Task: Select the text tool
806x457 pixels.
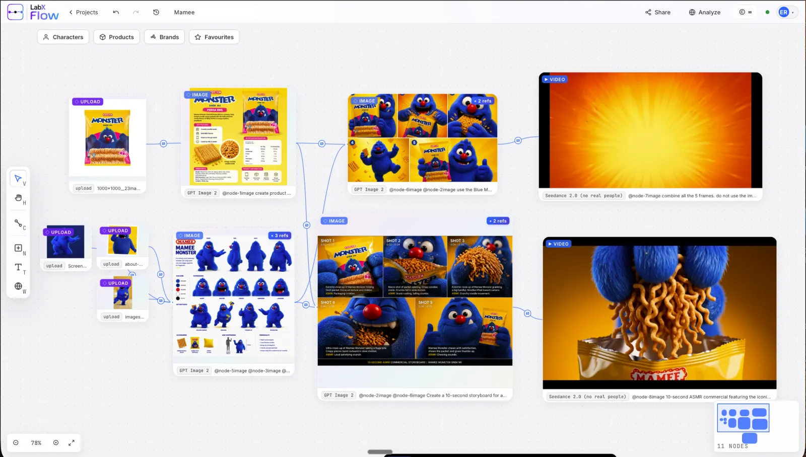Action: pyautogui.click(x=18, y=267)
